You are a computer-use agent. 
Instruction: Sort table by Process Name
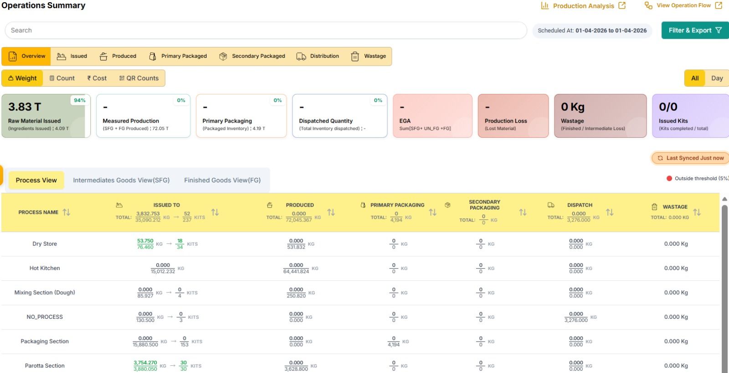click(x=67, y=212)
